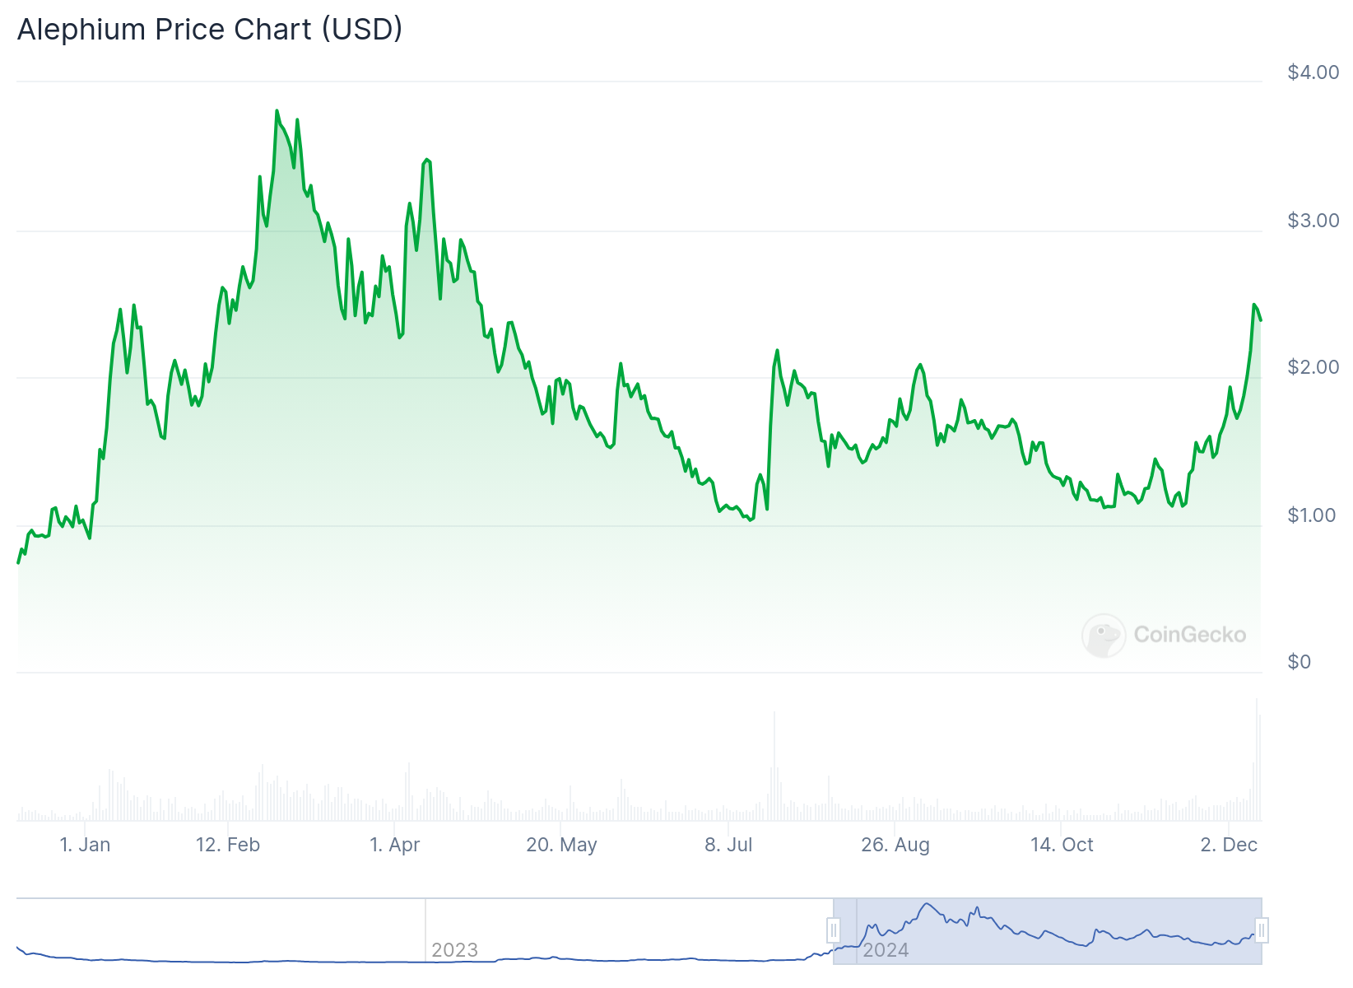Viewport: 1353px width, 988px height.
Task: Click the 2023 label in navigator
Action: [454, 950]
